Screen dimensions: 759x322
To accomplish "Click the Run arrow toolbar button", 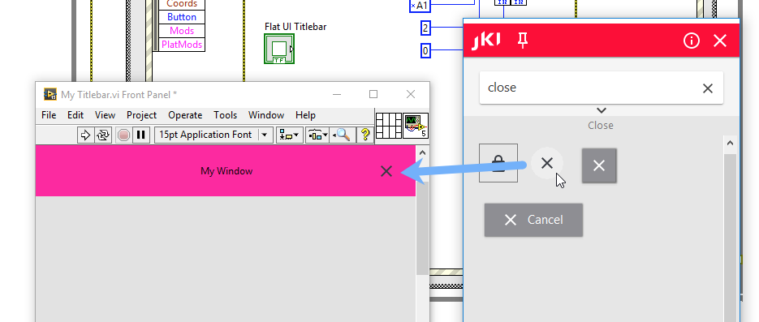I will pos(85,135).
